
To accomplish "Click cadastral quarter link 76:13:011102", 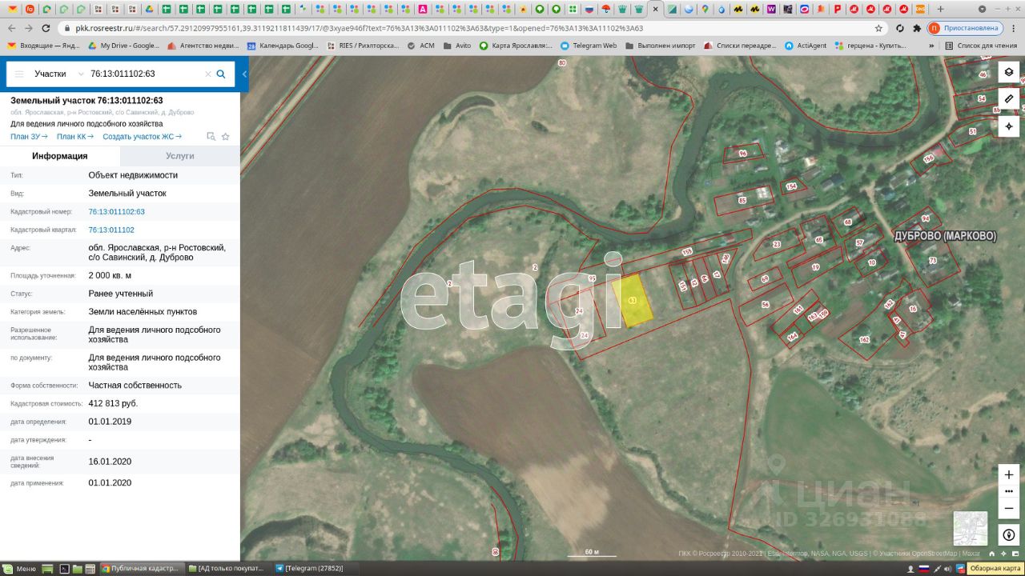I will 111,230.
